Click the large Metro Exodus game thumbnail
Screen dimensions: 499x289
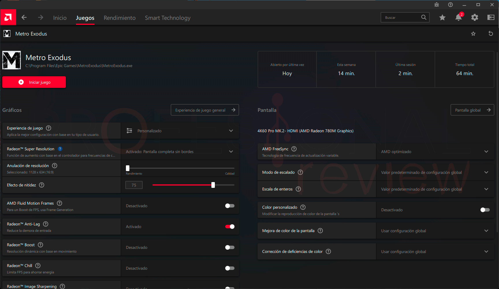click(x=12, y=60)
